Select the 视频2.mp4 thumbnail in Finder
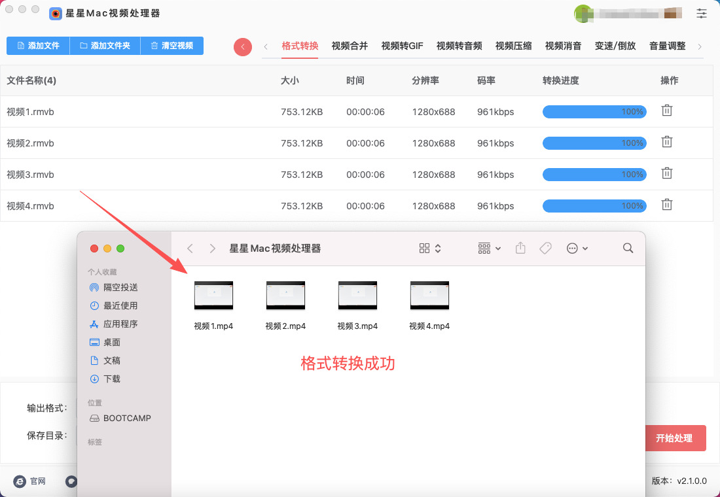Viewport: 720px width, 497px height. click(x=285, y=295)
